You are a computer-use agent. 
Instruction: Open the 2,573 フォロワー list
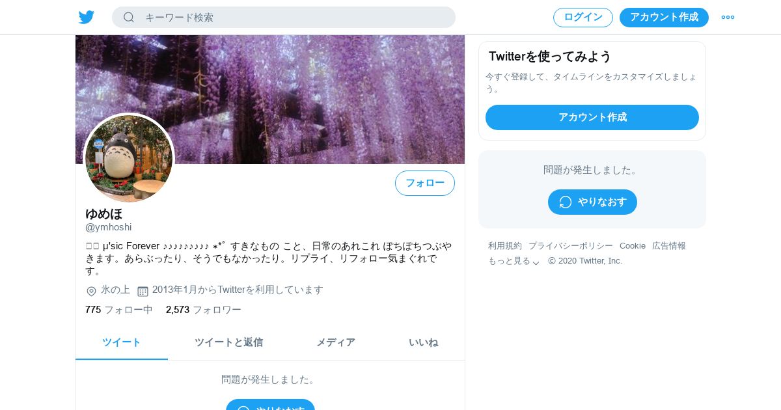(204, 310)
